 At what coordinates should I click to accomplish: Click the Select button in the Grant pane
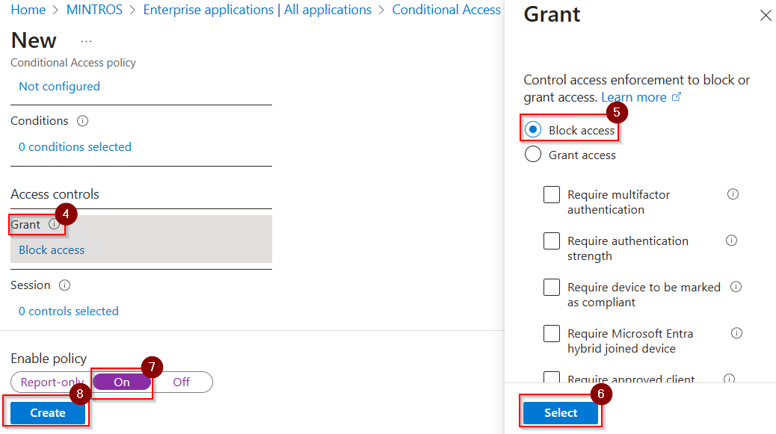pyautogui.click(x=560, y=412)
